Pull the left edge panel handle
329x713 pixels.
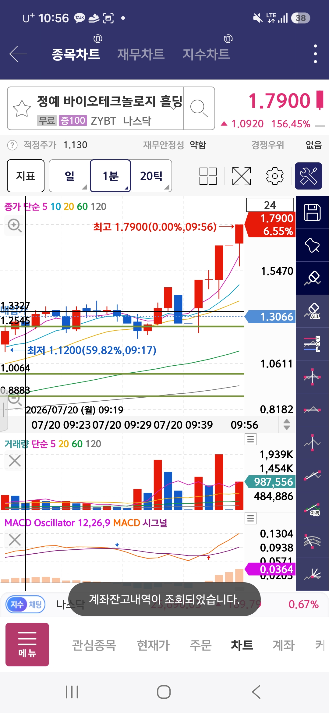[3, 410]
